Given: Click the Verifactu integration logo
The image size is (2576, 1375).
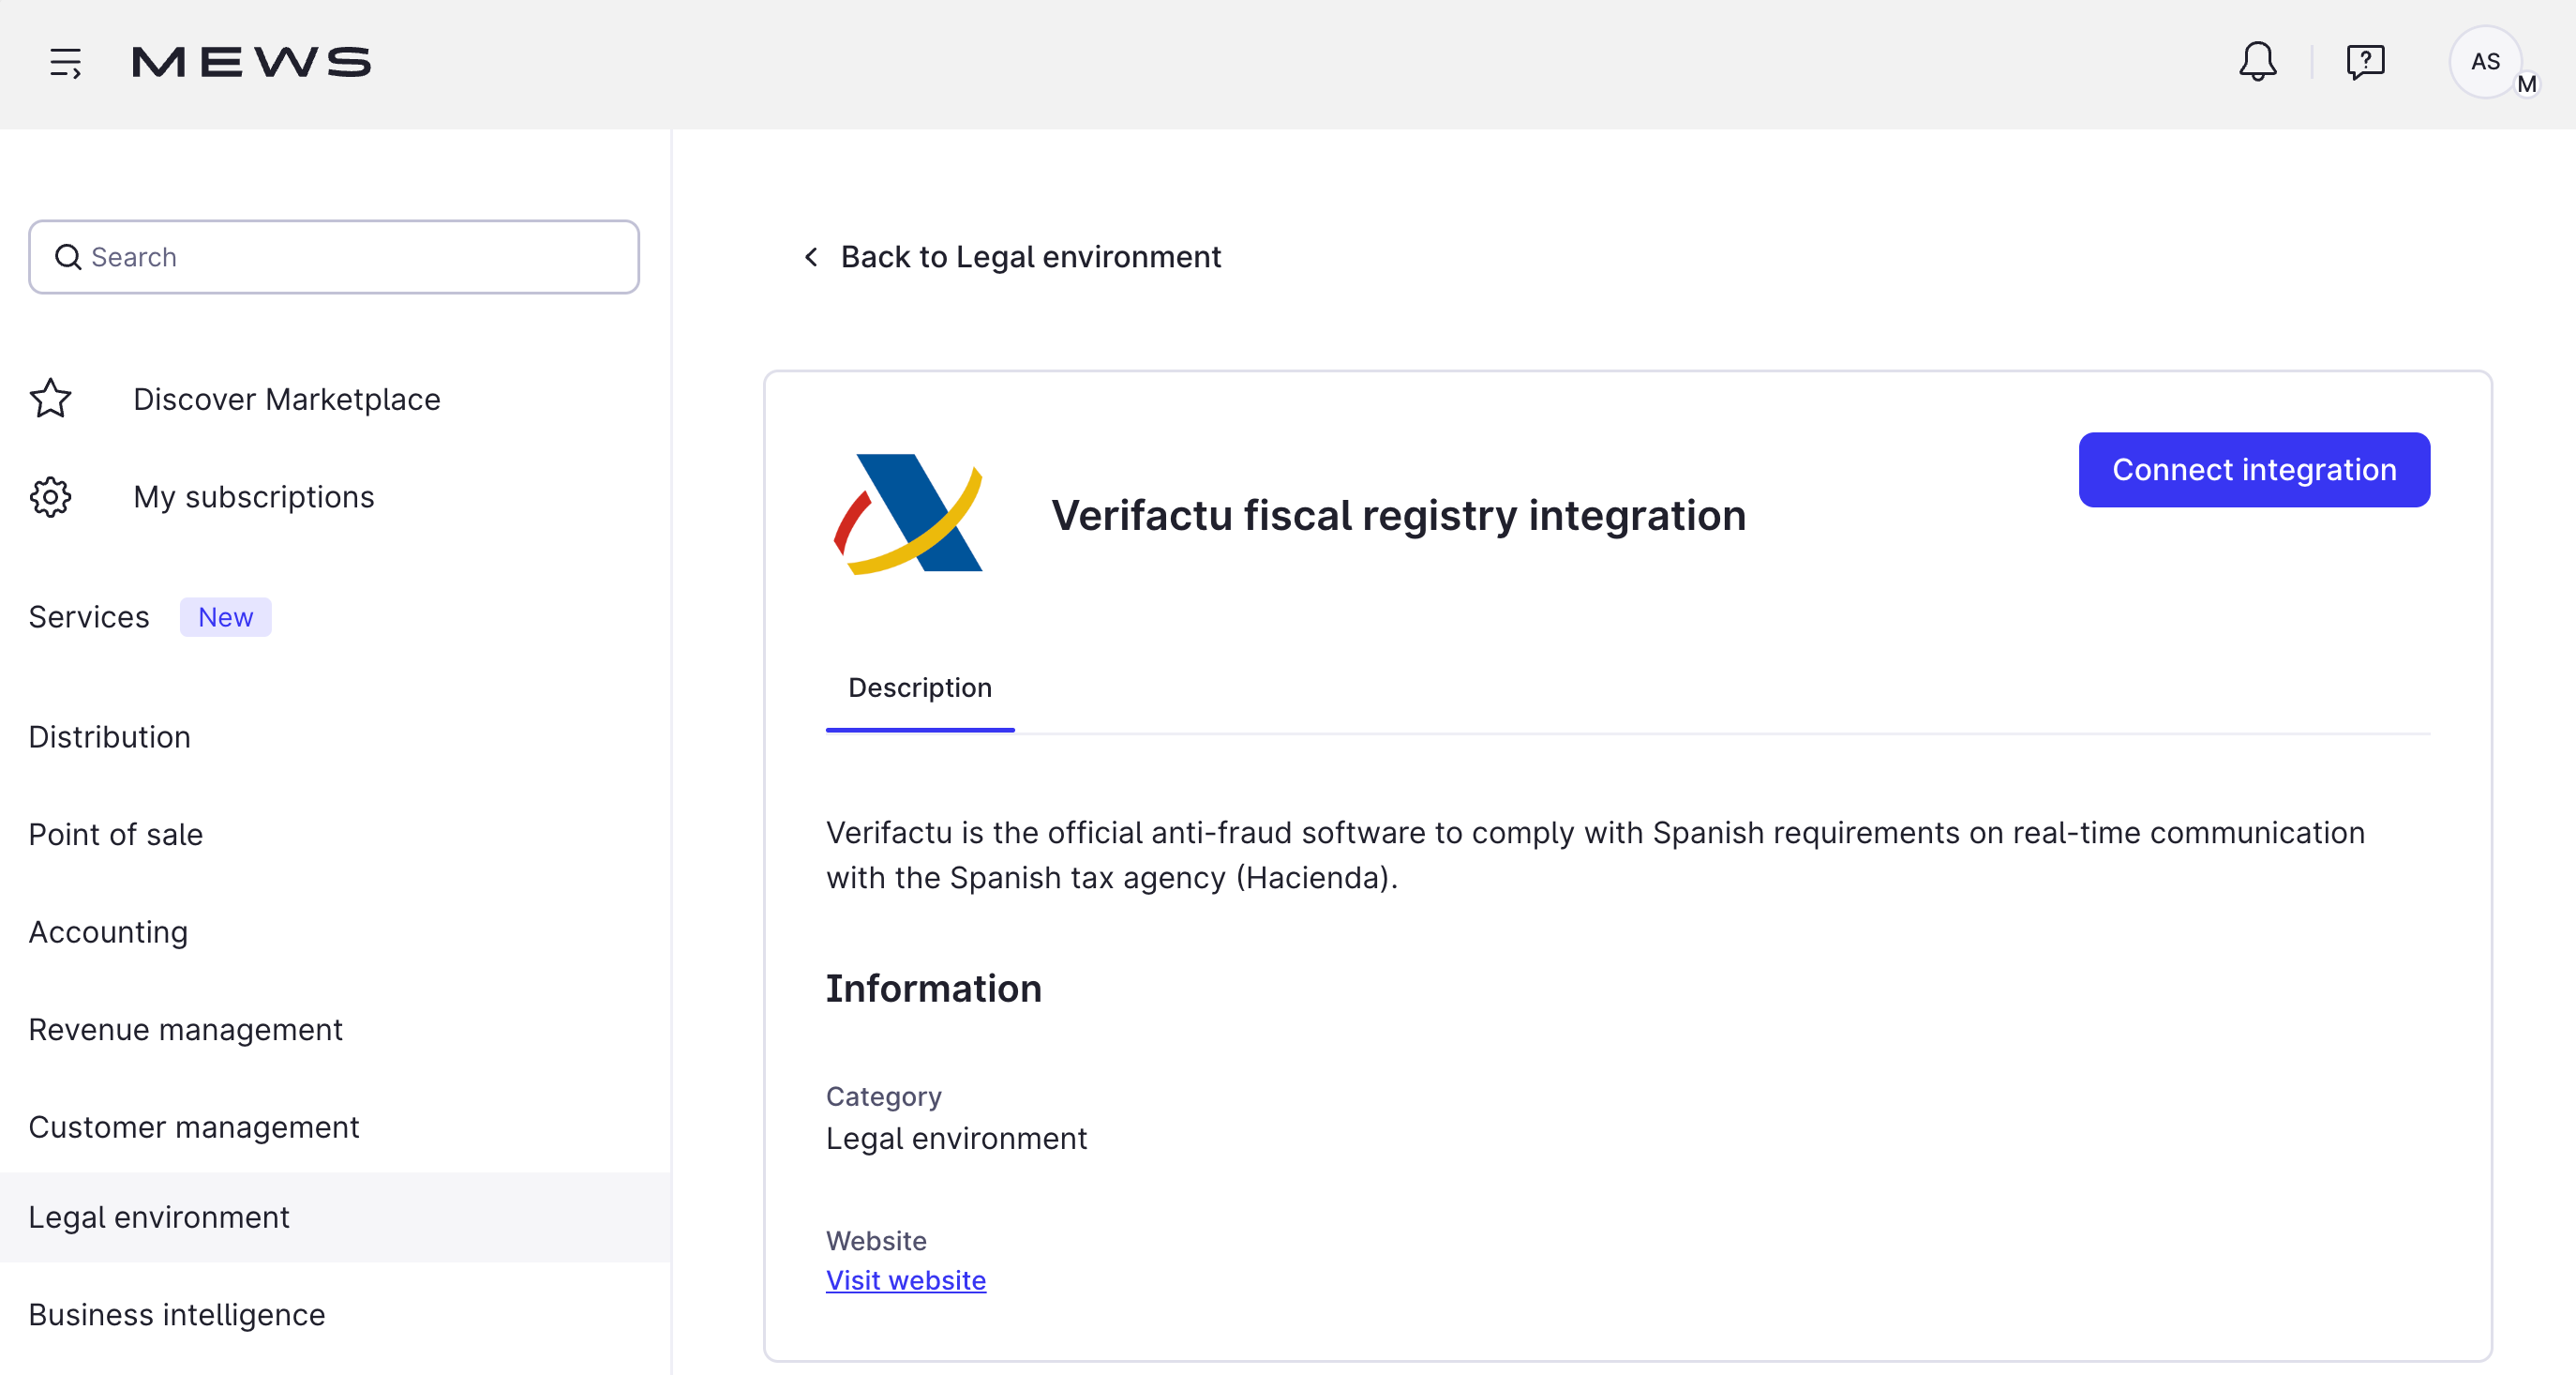Looking at the screenshot, I should (x=908, y=514).
